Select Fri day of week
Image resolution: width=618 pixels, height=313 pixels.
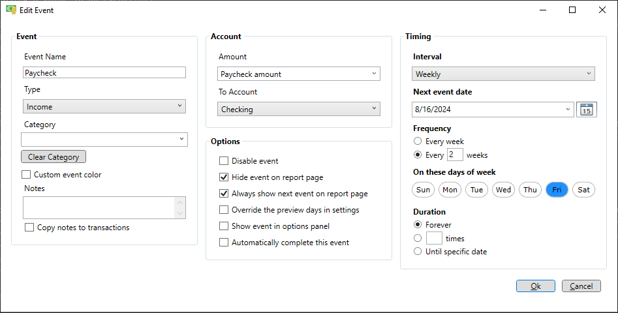(x=557, y=190)
